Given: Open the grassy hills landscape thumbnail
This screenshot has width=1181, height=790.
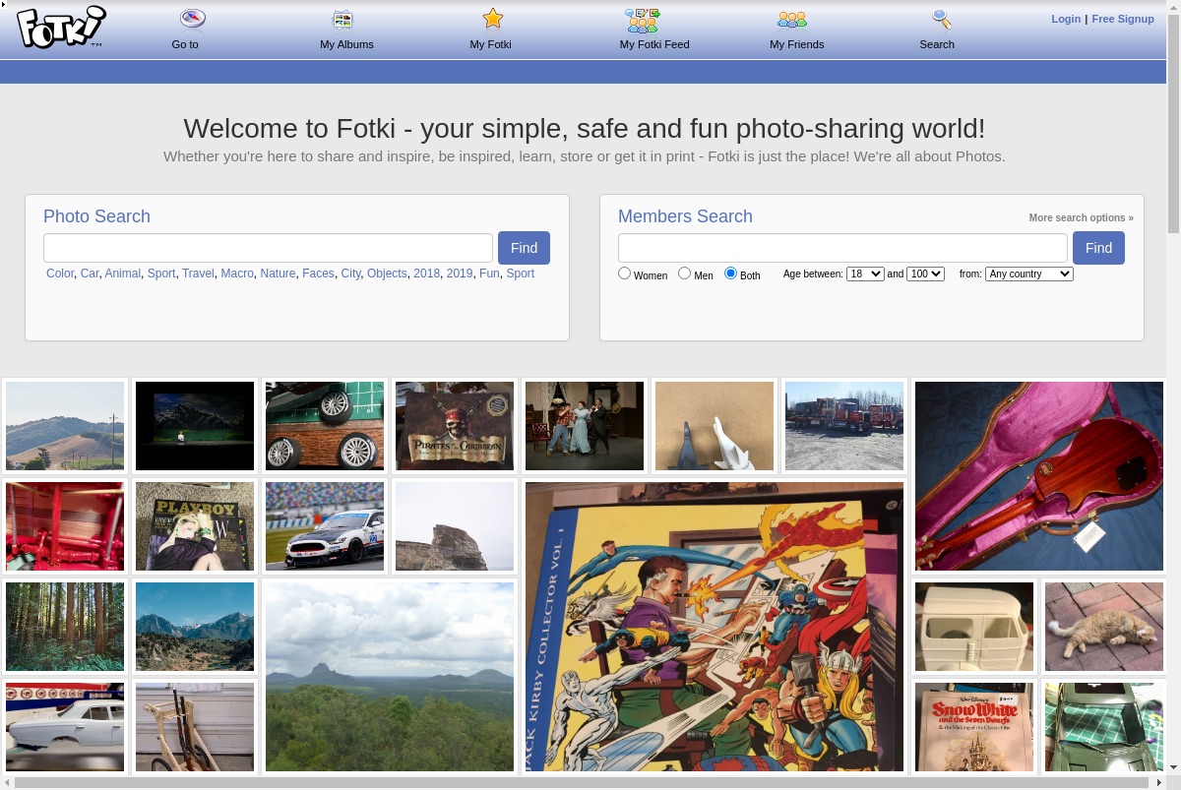Looking at the screenshot, I should point(65,426).
